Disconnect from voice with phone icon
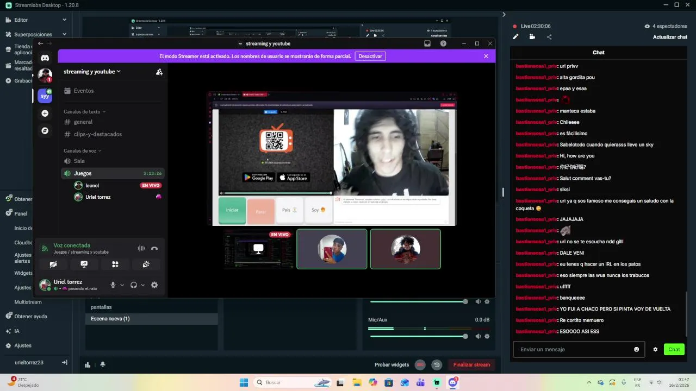Image resolution: width=696 pixels, height=391 pixels. click(154, 248)
